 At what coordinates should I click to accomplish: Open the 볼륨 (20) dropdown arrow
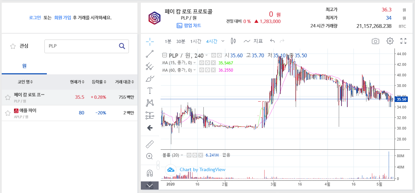pyautogui.click(x=182, y=155)
